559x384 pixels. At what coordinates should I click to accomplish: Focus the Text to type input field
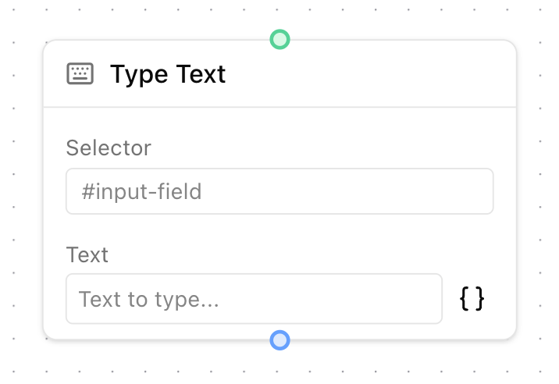point(254,298)
